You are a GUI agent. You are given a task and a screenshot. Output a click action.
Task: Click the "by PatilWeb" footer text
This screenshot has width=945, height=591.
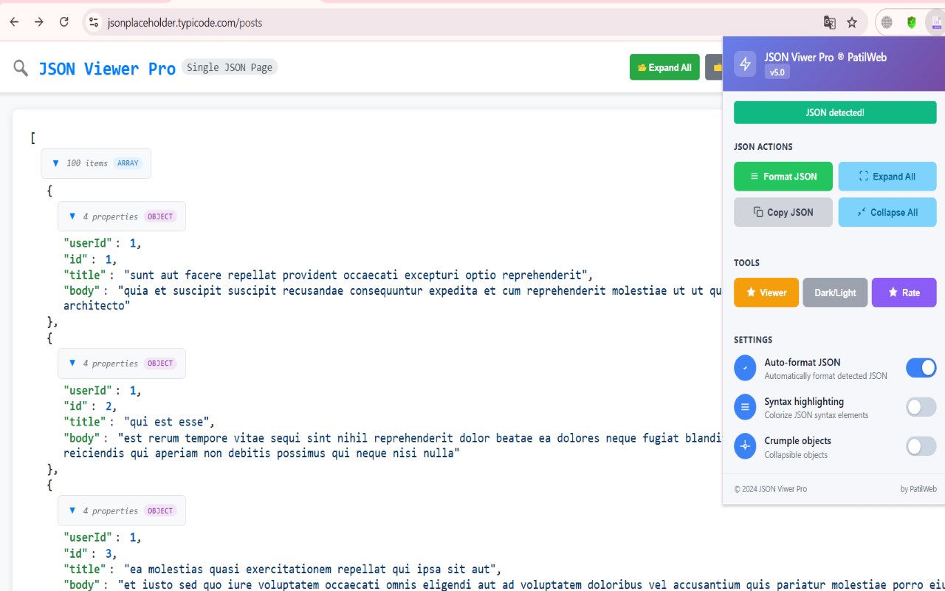(918, 489)
